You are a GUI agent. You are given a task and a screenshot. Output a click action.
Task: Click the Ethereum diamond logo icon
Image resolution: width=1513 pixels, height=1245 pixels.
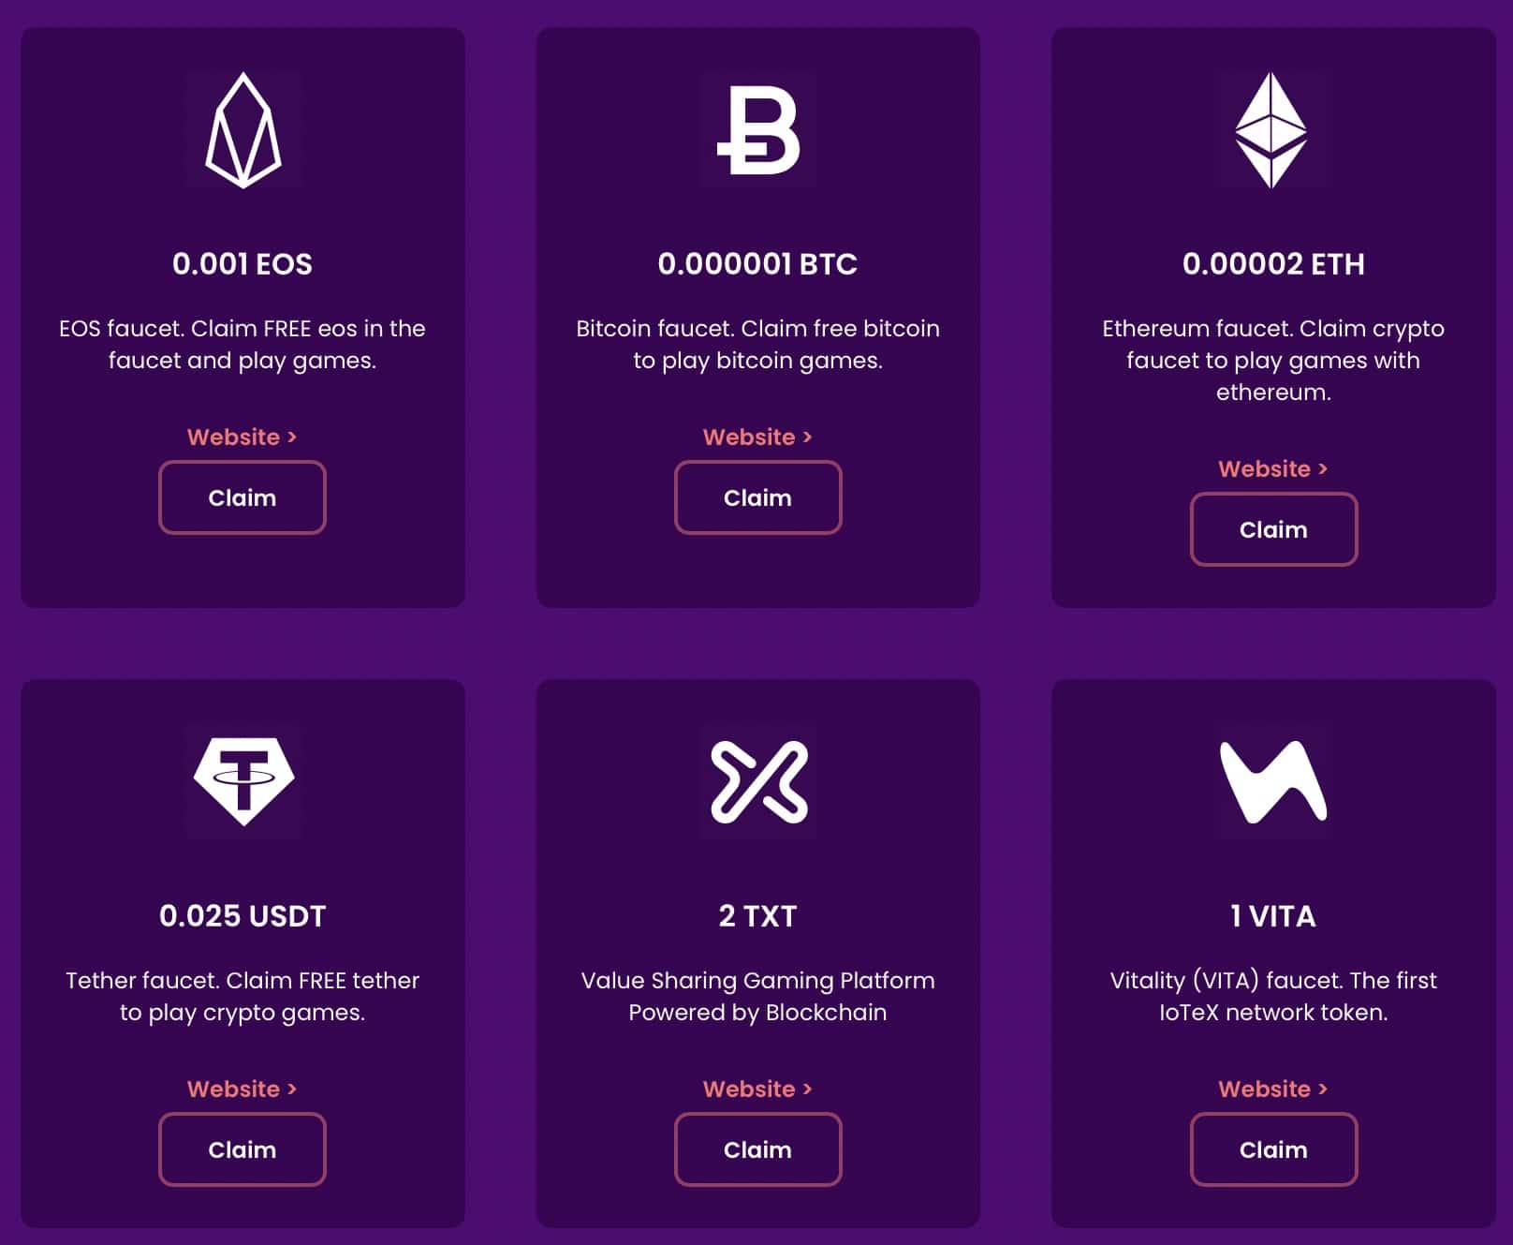pos(1271,129)
